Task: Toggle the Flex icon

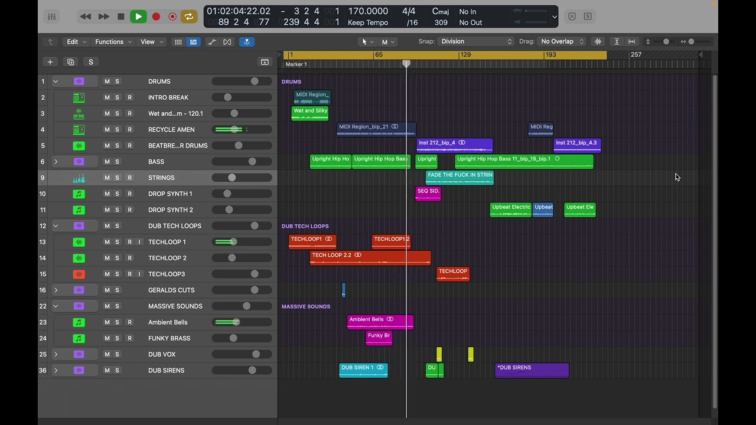Action: (227, 42)
